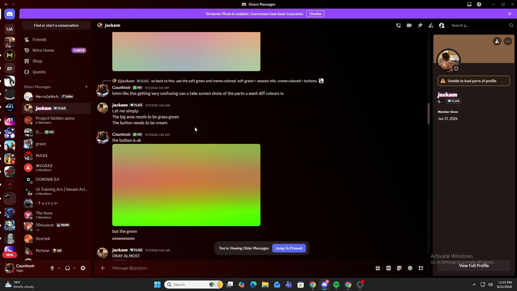Expand microphone input options arrow
The height and width of the screenshot is (291, 517).
pyautogui.click(x=59, y=268)
